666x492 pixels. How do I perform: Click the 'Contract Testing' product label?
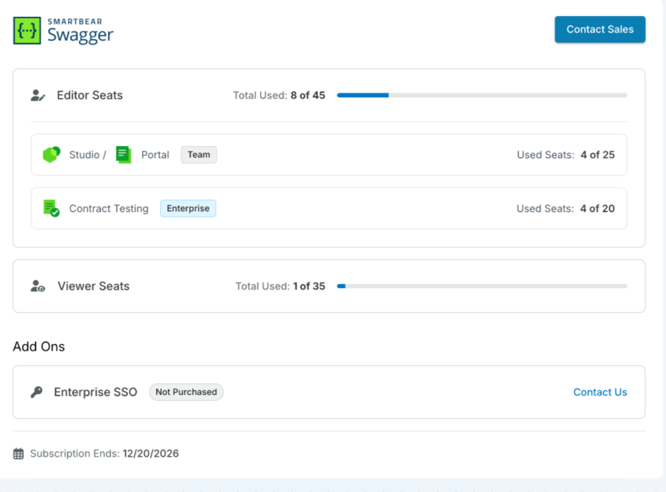[109, 208]
